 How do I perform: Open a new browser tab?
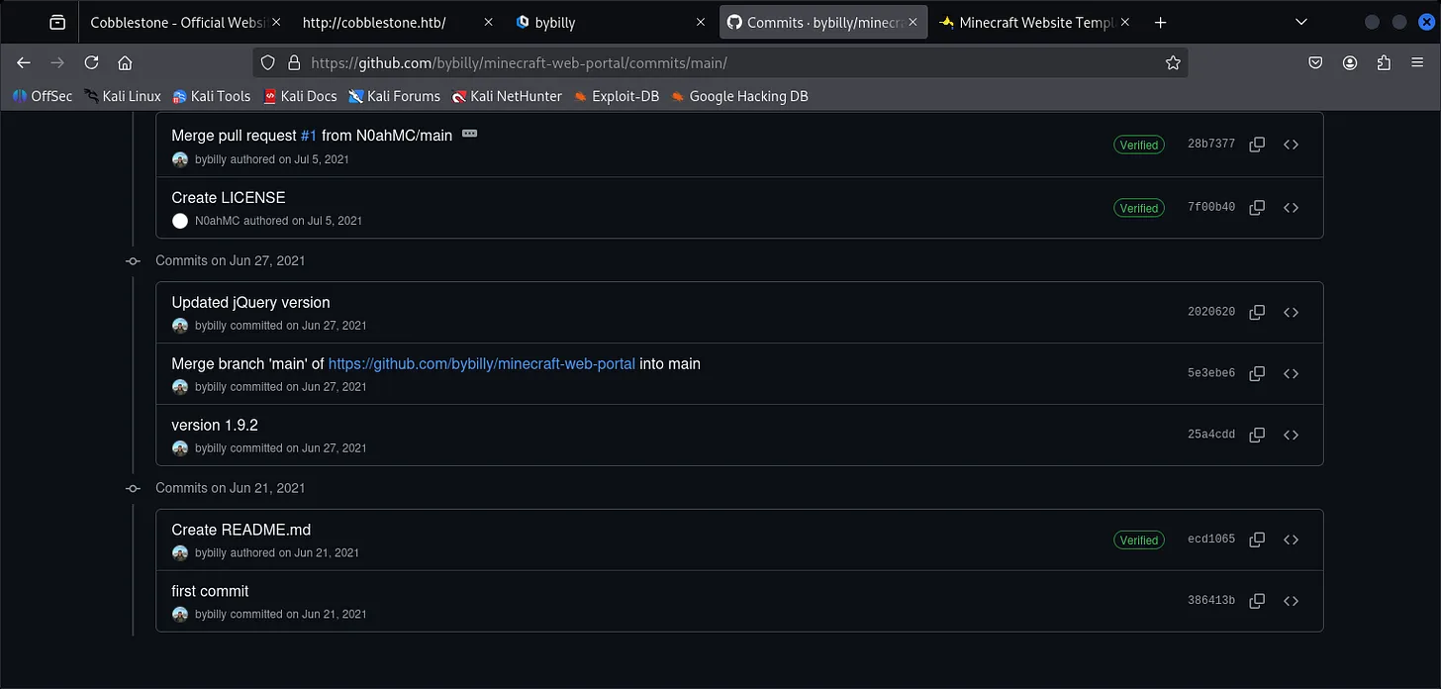click(x=1161, y=22)
